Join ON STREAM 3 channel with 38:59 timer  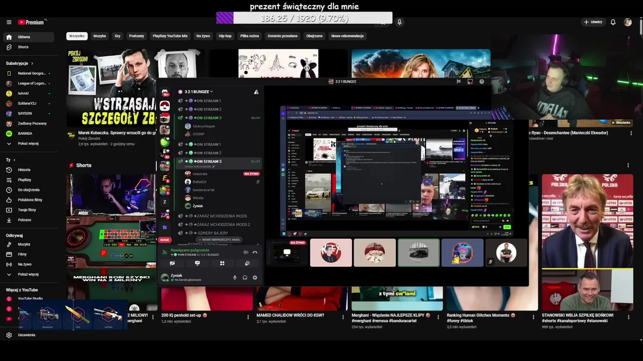[x=218, y=118]
